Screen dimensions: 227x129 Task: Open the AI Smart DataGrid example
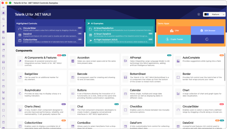pyautogui.click(x=120, y=35)
